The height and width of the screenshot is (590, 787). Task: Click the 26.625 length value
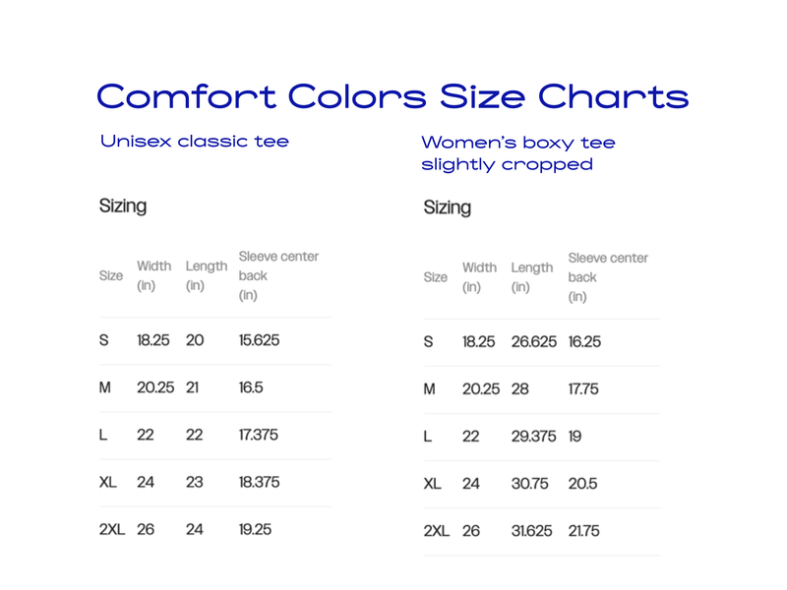pos(533,342)
